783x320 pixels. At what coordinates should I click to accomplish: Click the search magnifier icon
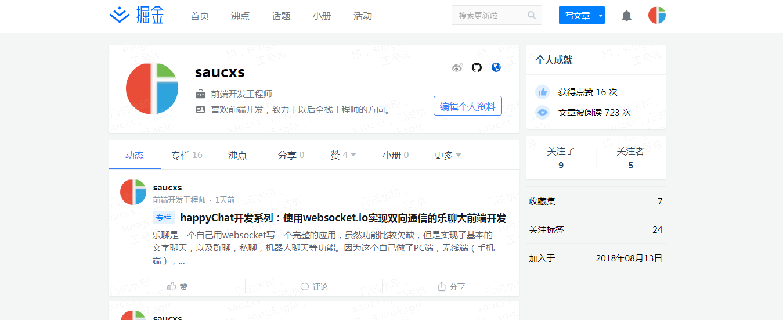(532, 15)
